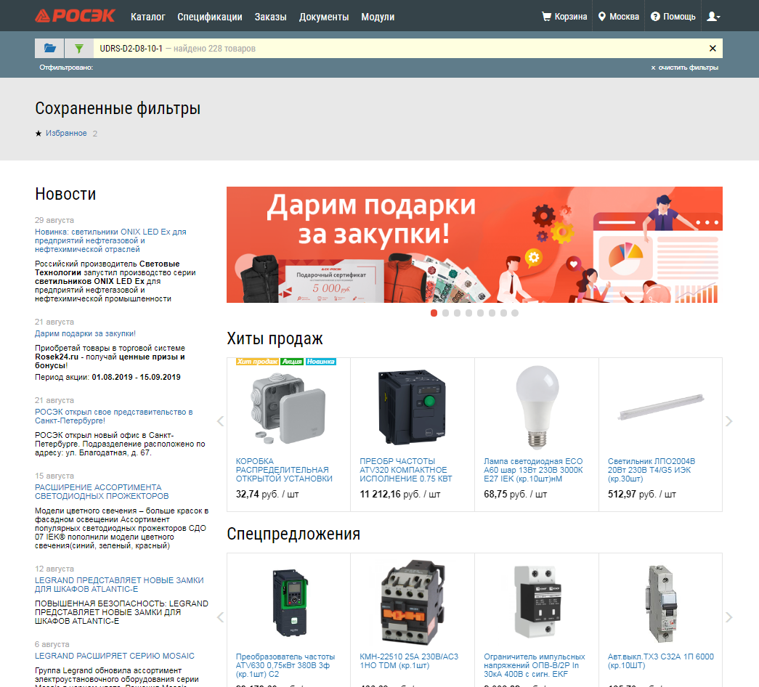Image resolution: width=759 pixels, height=687 pixels.
Task: Open РОСЭК Санкт-Петербург office news link
Action: coord(114,416)
